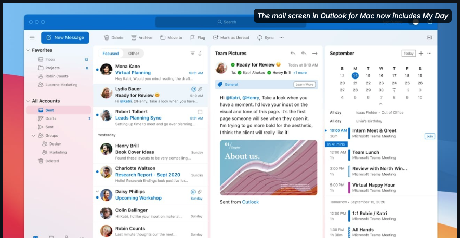
Task: Open the About us image attachment
Action: [x=268, y=167]
